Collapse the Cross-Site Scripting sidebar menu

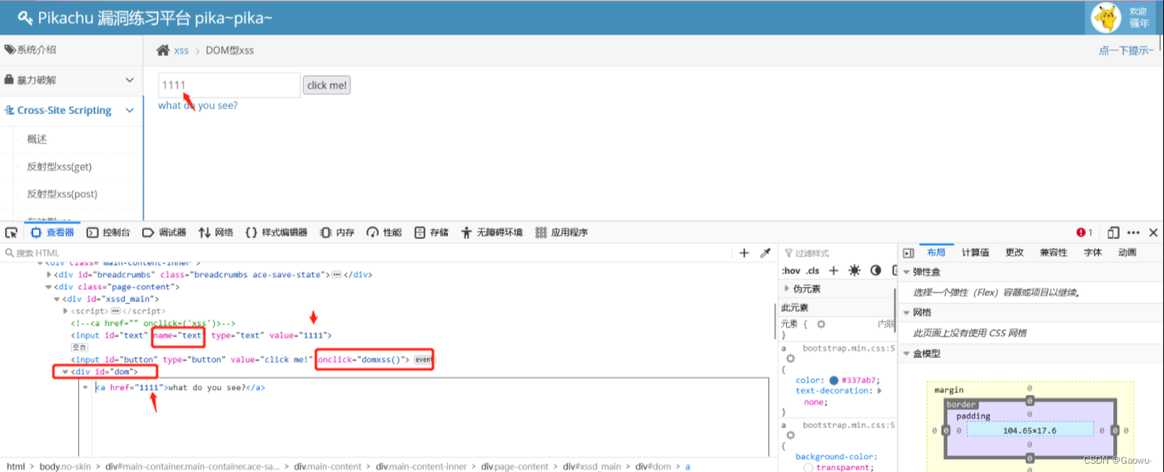tap(72, 110)
